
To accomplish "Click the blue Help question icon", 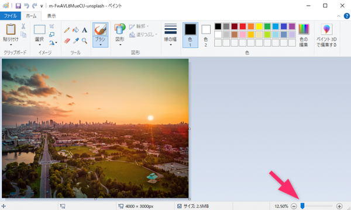I will click(346, 16).
